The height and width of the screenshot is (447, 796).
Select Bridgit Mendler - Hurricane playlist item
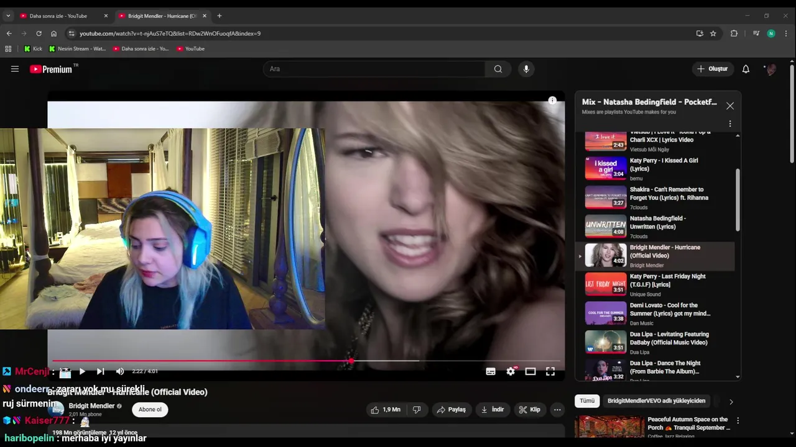coord(656,256)
